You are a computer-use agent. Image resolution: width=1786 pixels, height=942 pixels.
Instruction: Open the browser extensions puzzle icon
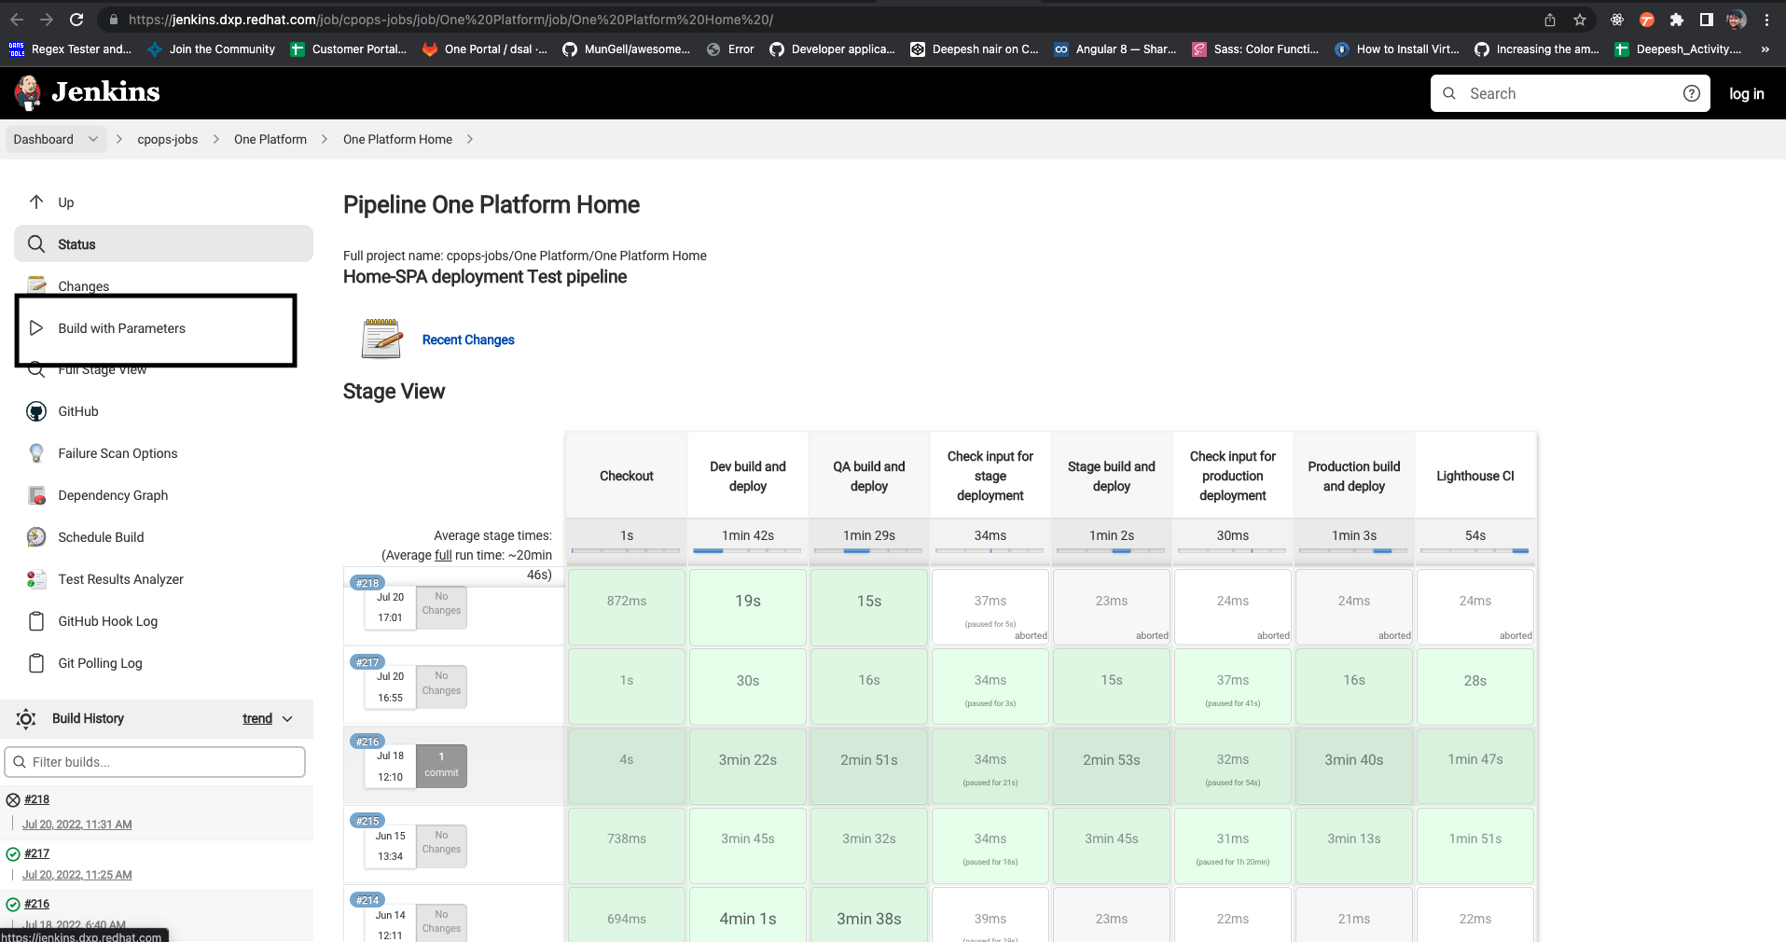(x=1676, y=20)
